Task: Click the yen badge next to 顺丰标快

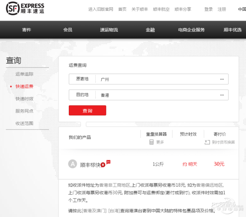Action: tap(103, 164)
